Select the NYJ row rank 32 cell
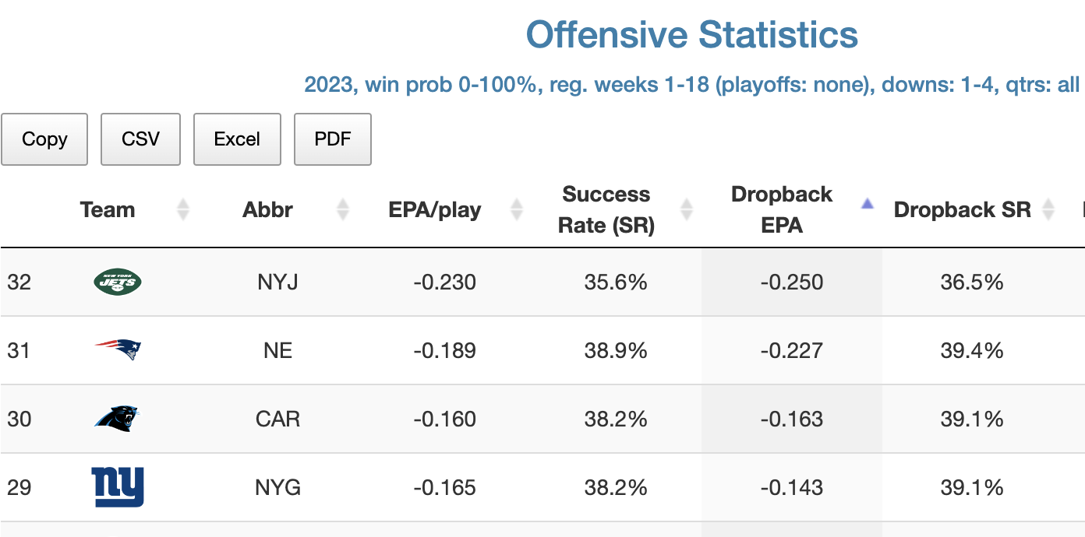This screenshot has height=537, width=1085. pos(19,282)
